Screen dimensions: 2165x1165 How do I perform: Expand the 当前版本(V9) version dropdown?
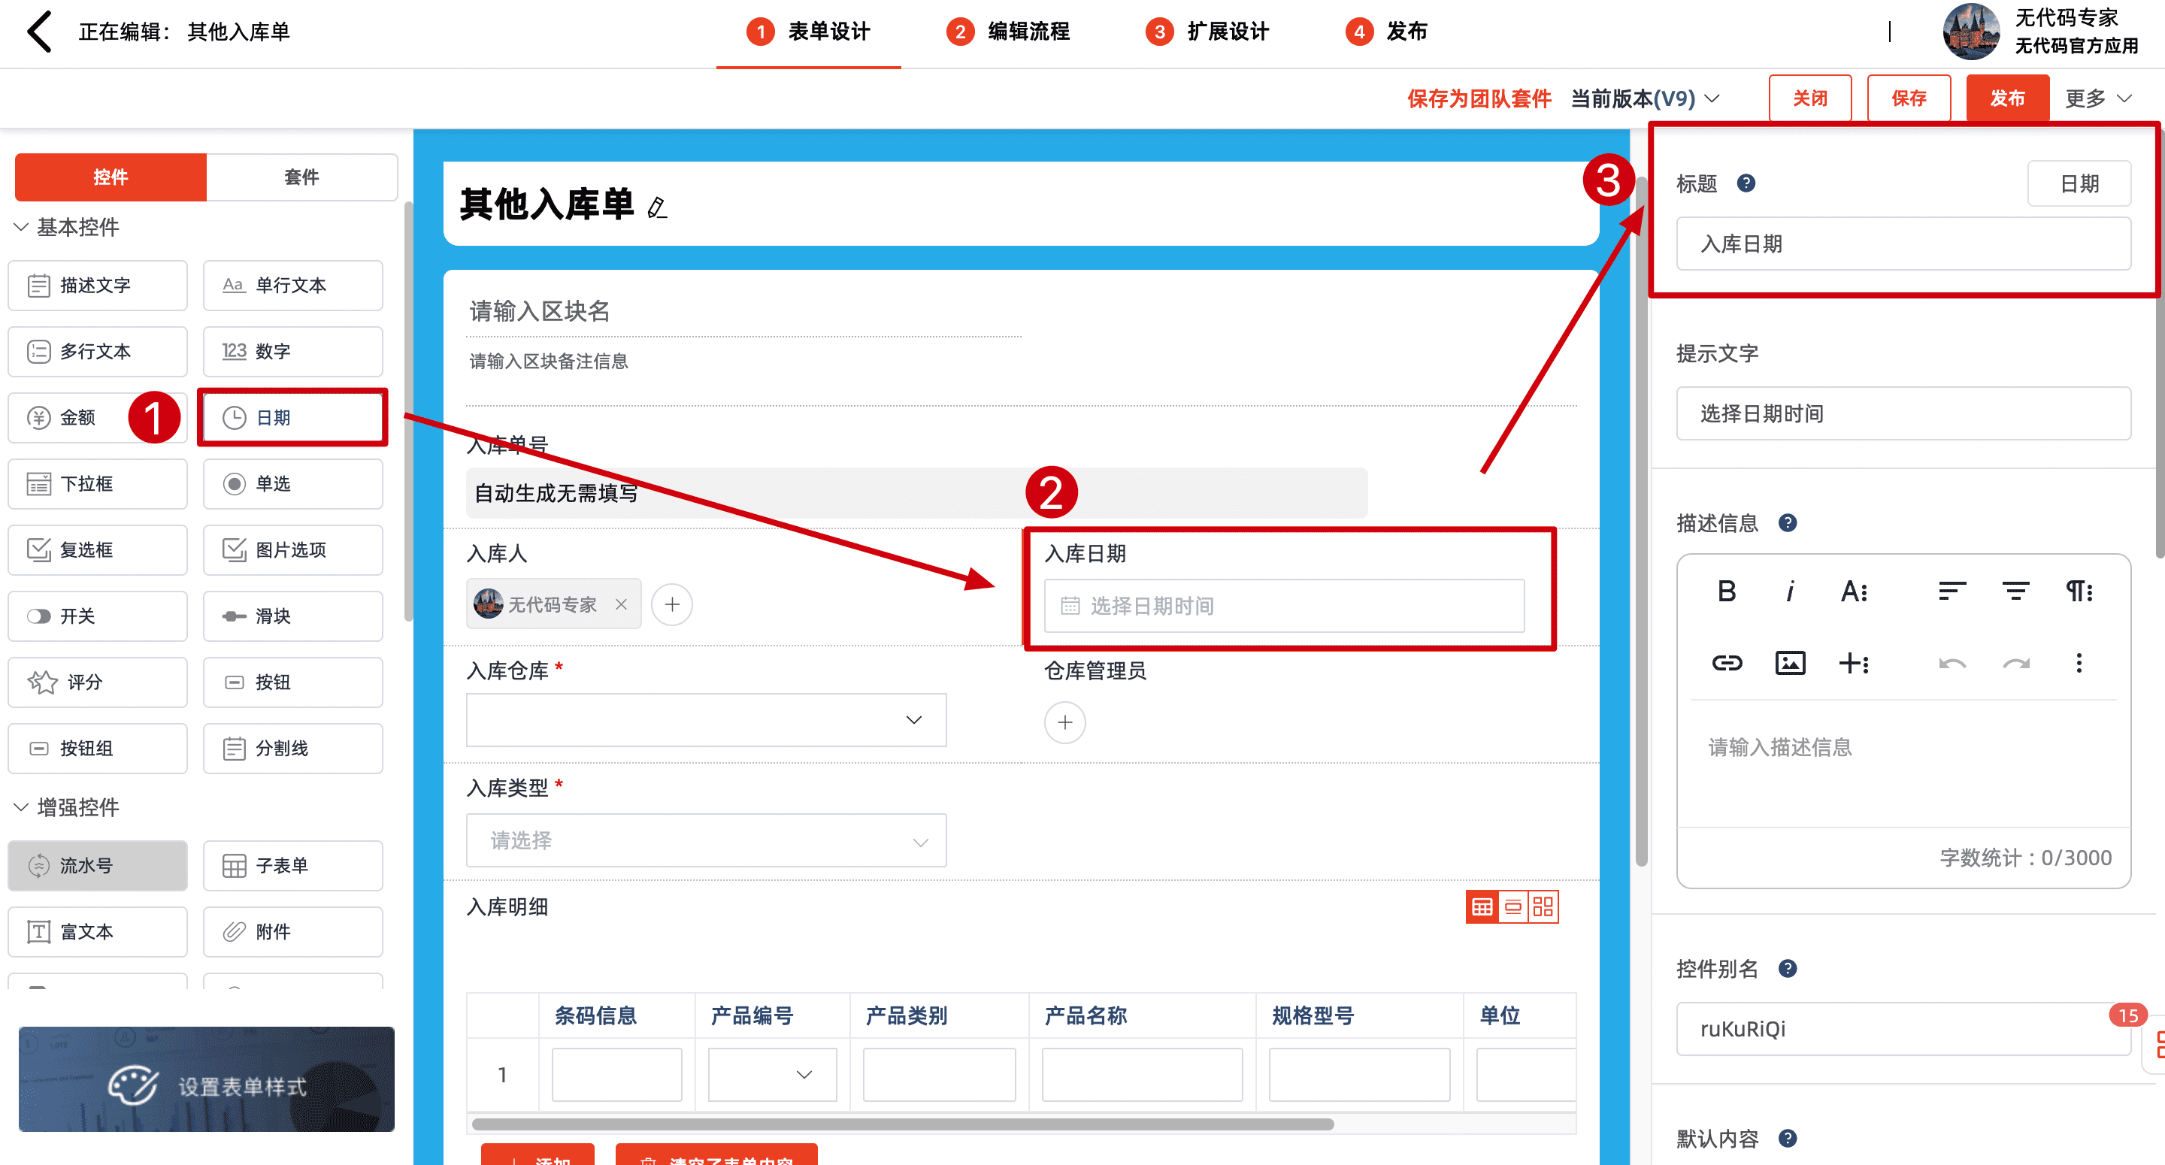pos(1645,99)
